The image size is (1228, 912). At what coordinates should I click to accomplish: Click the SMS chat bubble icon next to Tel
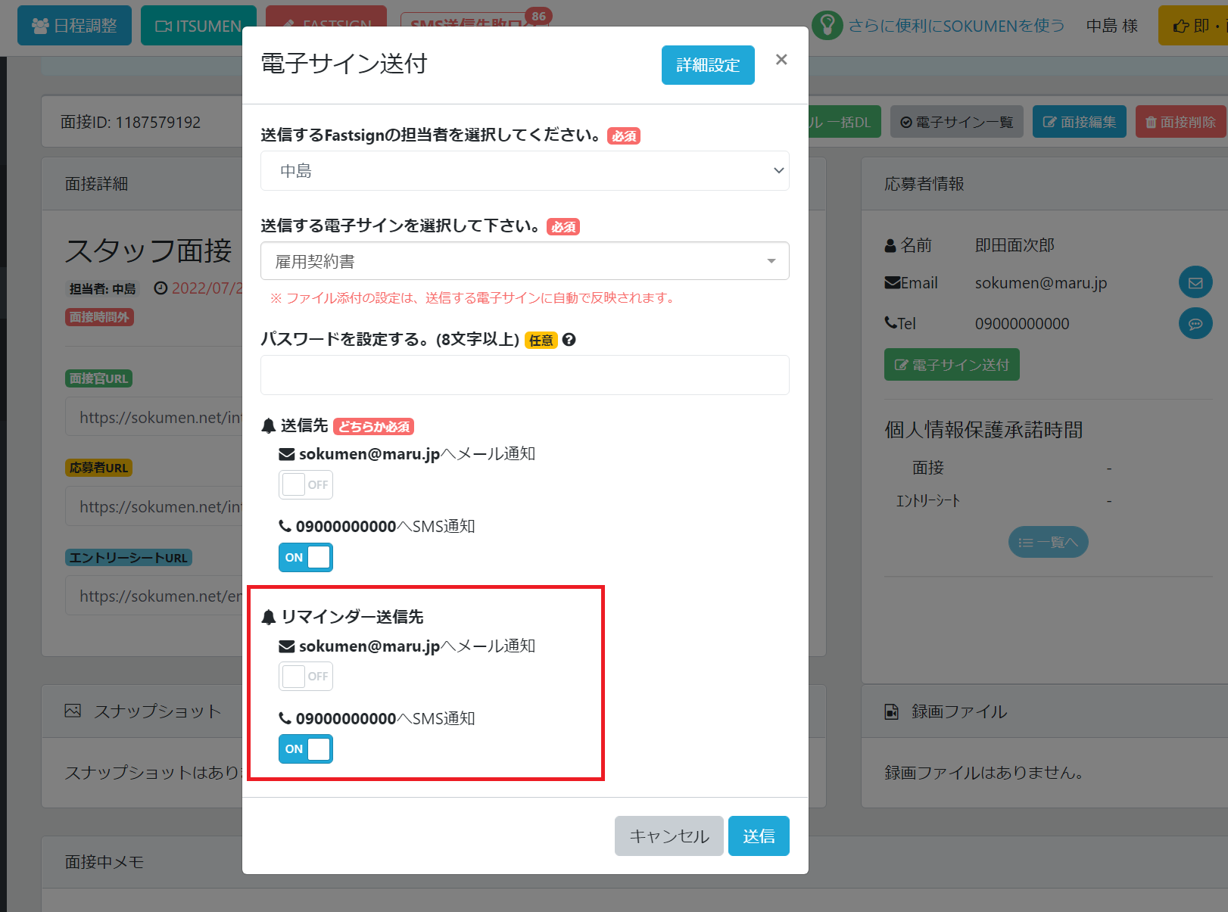[1195, 324]
